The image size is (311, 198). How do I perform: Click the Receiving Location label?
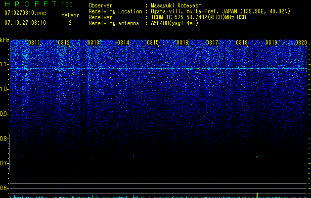click(x=115, y=11)
